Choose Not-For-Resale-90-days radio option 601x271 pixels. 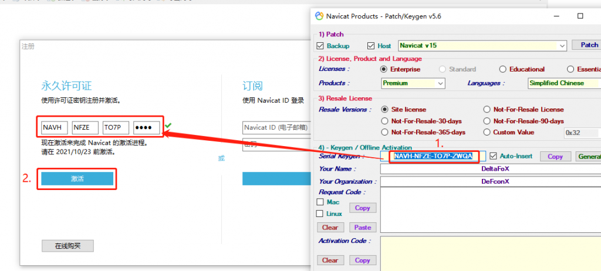[487, 121]
